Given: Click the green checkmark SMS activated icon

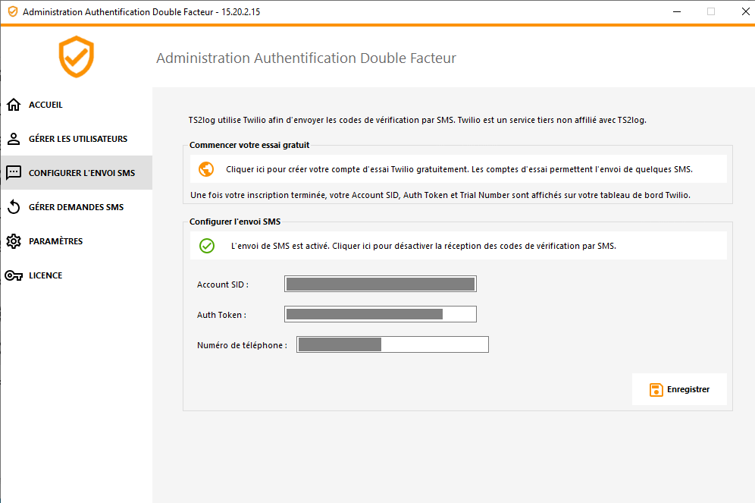Looking at the screenshot, I should [207, 246].
